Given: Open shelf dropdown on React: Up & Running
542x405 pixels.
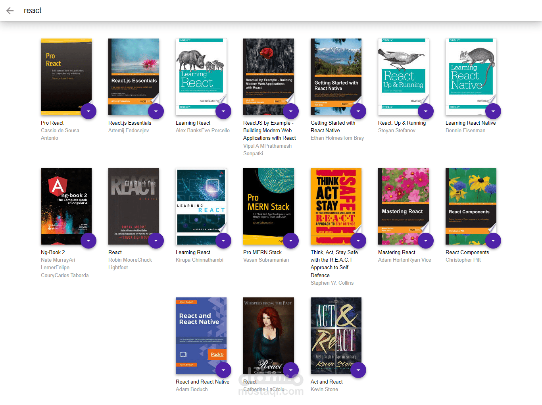Looking at the screenshot, I should (x=426, y=111).
